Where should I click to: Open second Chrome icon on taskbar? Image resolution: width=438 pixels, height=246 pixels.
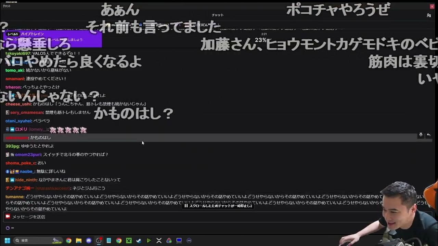click(x=119, y=241)
